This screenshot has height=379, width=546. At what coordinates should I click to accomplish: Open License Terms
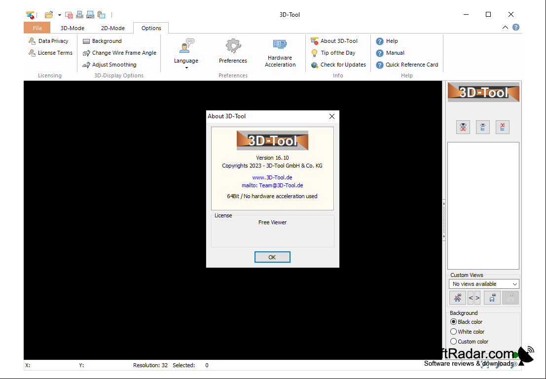[x=50, y=53]
